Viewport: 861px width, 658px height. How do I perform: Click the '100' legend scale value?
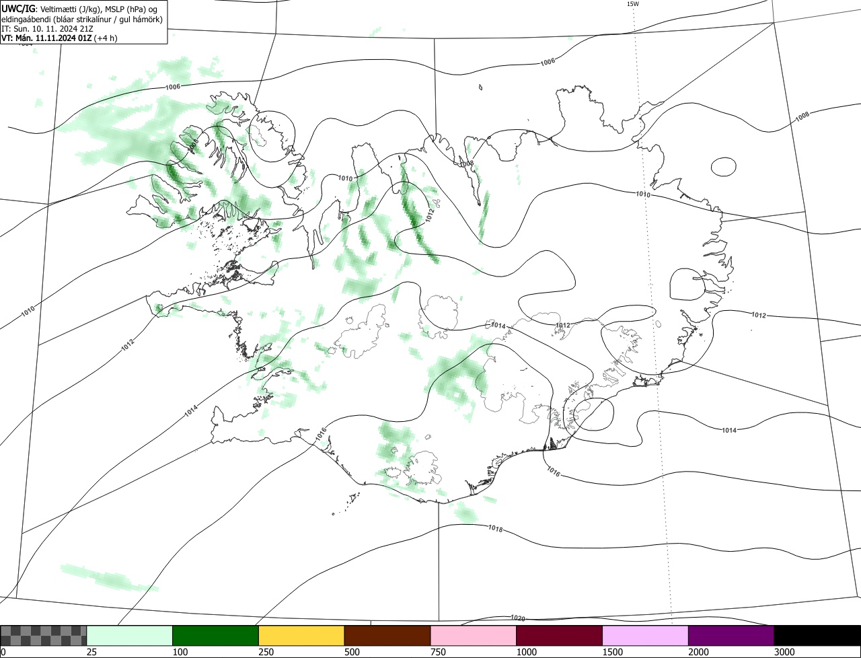tap(181, 652)
